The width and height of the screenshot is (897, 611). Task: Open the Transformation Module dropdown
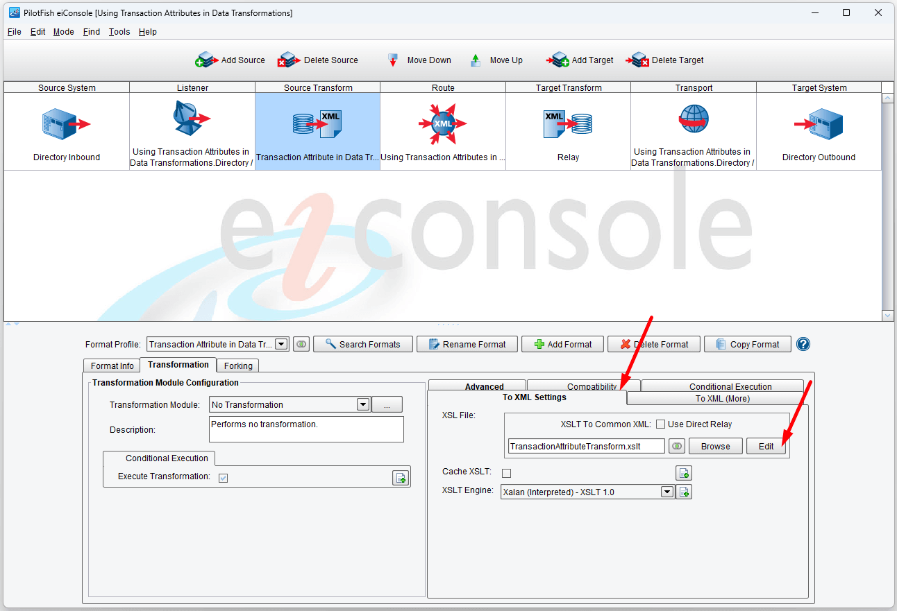362,404
